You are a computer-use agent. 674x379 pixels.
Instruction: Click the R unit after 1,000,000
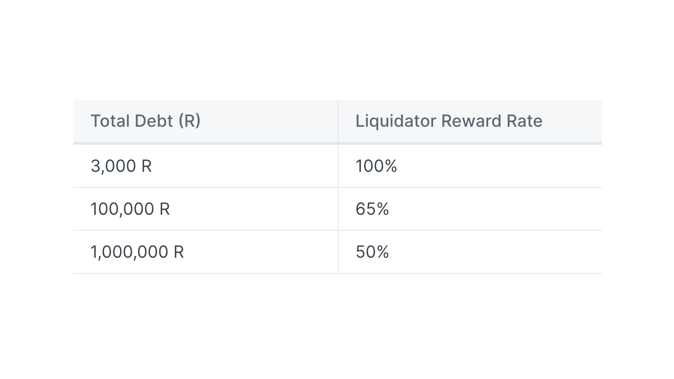click(x=179, y=252)
